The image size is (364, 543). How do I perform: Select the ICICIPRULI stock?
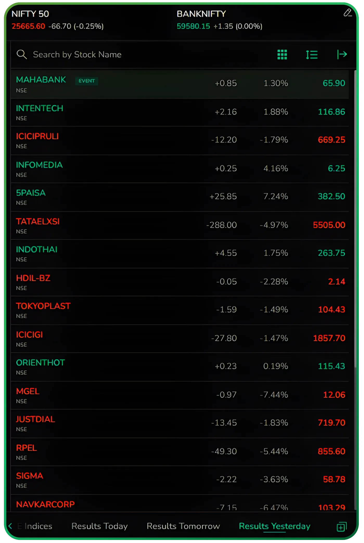(180, 140)
